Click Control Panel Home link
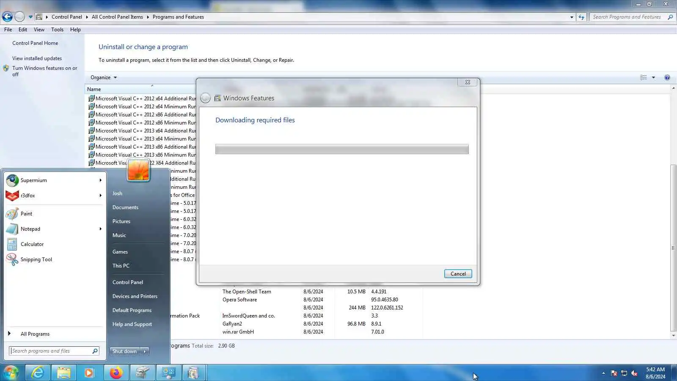Image resolution: width=677 pixels, height=381 pixels. 35,43
